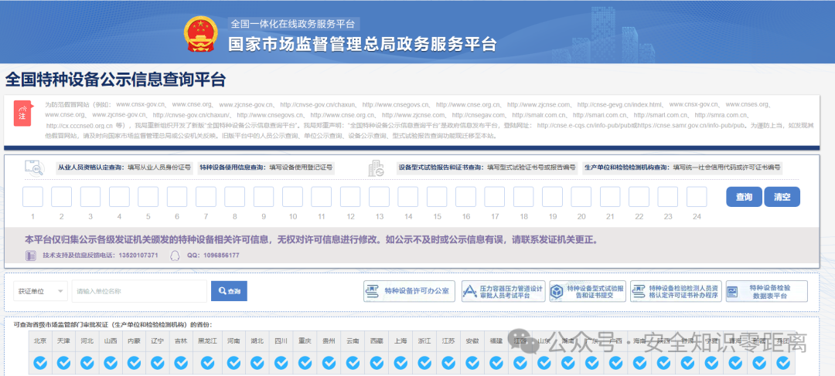
Task: Click code input box number 1
Action: point(32,197)
